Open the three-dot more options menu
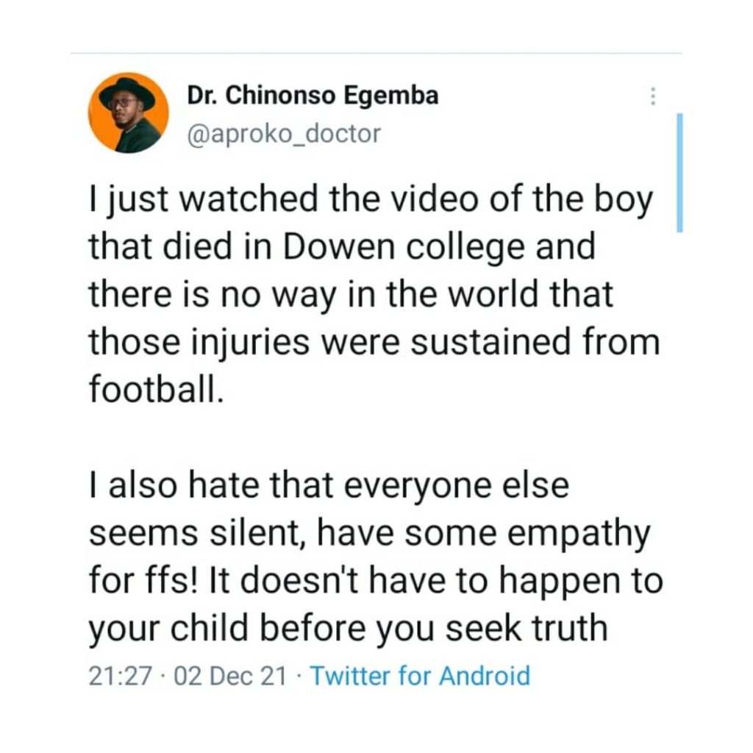The width and height of the screenshot is (753, 753). pos(652,96)
